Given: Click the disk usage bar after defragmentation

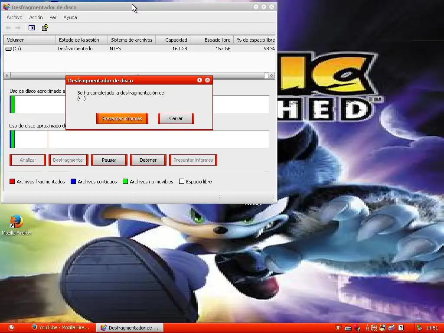Looking at the screenshot, I should (139, 139).
